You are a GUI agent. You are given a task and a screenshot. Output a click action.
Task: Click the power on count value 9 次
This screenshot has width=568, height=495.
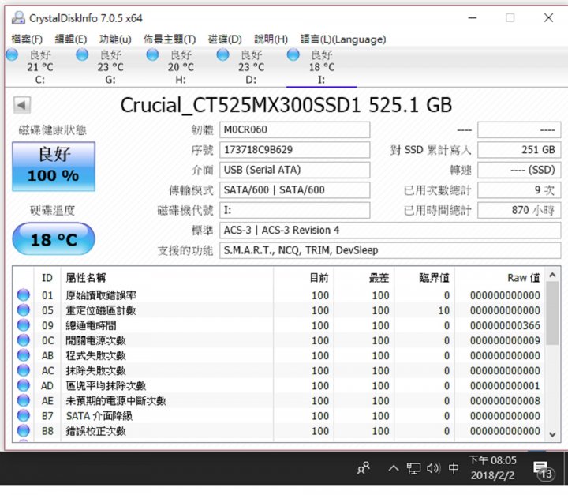[x=519, y=190]
